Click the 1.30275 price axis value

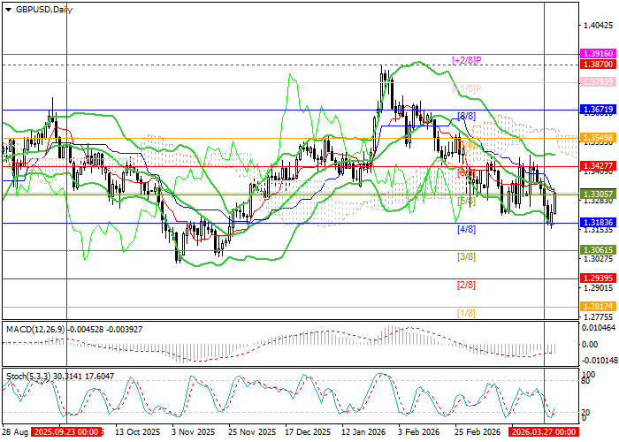(598, 259)
